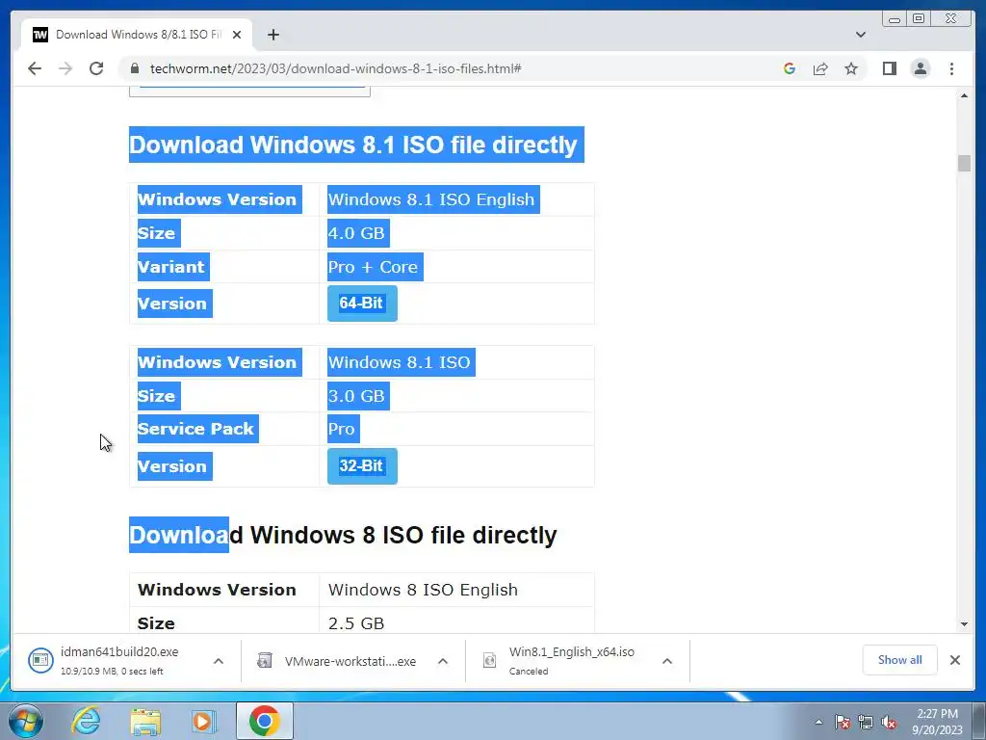Launch Internet Explorer from taskbar
Image resolution: width=986 pixels, height=740 pixels.
[x=86, y=721]
